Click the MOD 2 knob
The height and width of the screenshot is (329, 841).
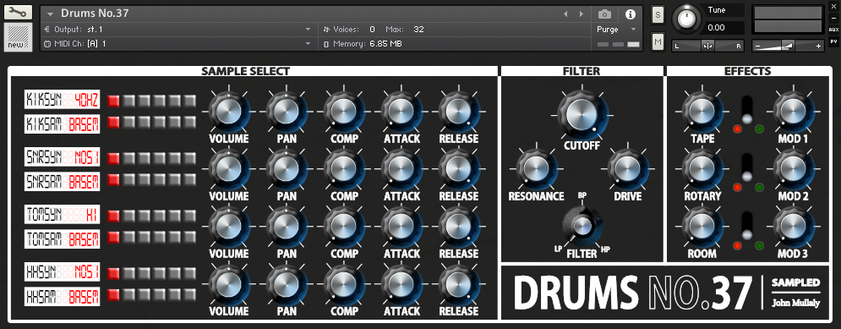point(794,168)
